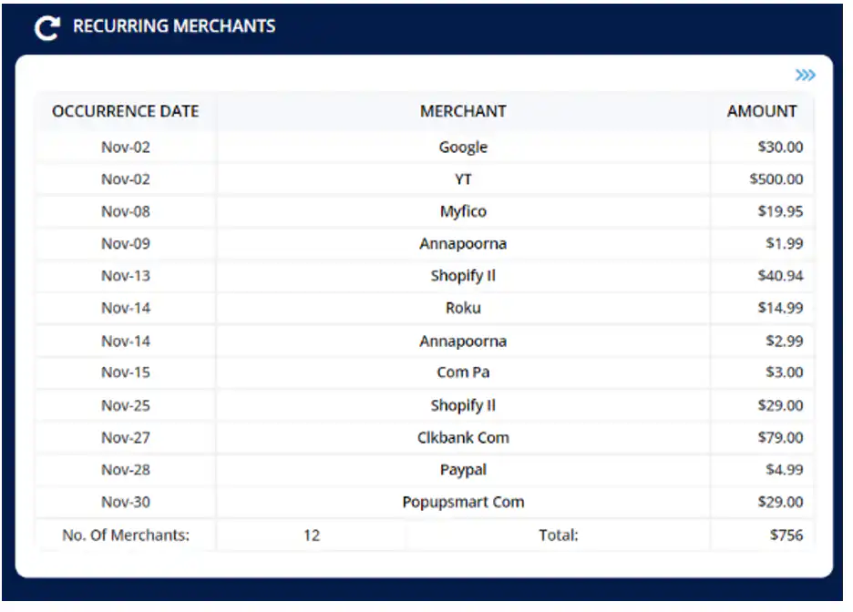Click the Roku merchant name
This screenshot has height=612, width=853.
(463, 308)
